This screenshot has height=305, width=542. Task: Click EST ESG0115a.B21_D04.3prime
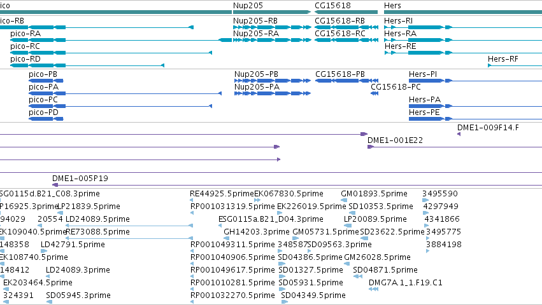(271, 219)
